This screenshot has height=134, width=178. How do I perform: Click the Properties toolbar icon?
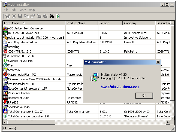(x=33, y=16)
